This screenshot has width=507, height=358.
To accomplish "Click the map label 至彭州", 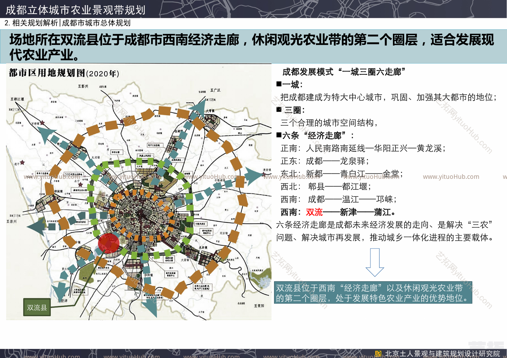I will pos(83,86).
